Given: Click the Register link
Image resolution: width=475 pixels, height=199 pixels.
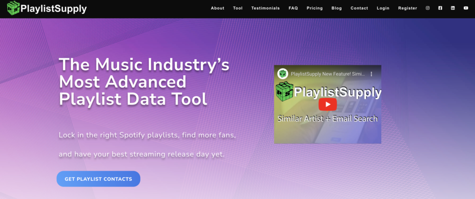Looking at the screenshot, I should [x=407, y=8].
